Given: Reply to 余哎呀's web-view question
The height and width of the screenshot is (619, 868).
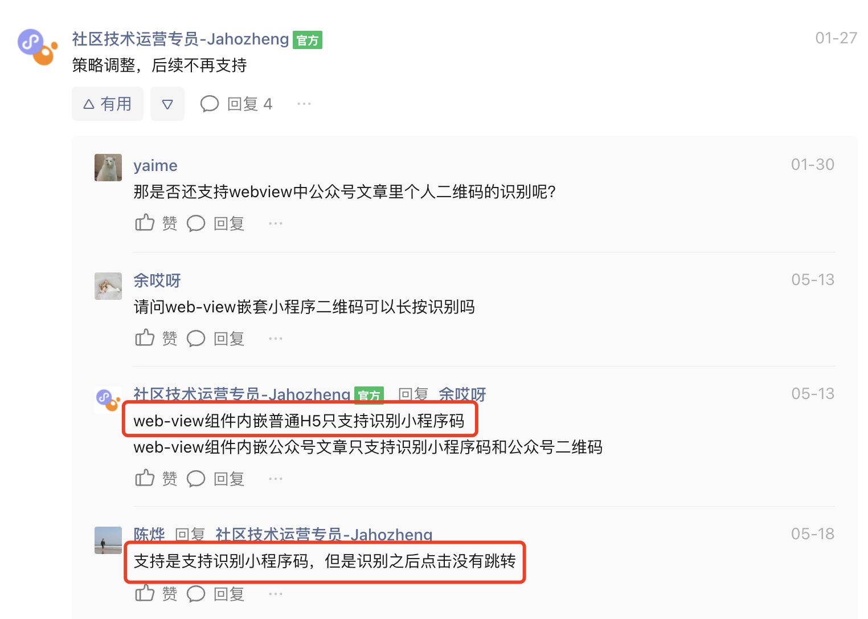Looking at the screenshot, I should [216, 339].
